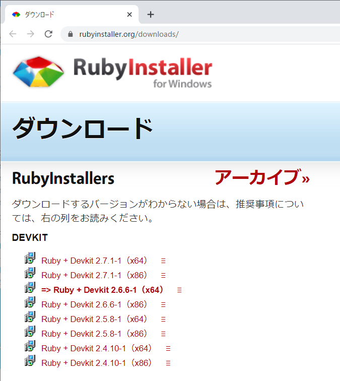Open the アーカイブ archive link
340x381 pixels.
tap(261, 178)
